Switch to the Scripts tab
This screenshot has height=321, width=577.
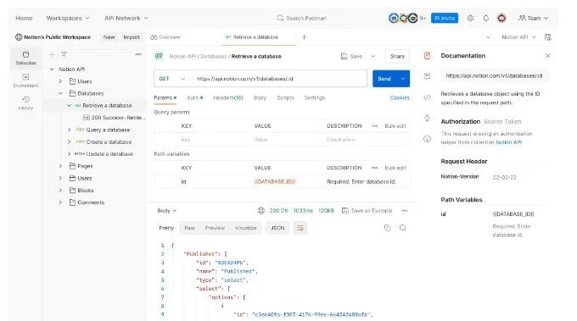(285, 97)
